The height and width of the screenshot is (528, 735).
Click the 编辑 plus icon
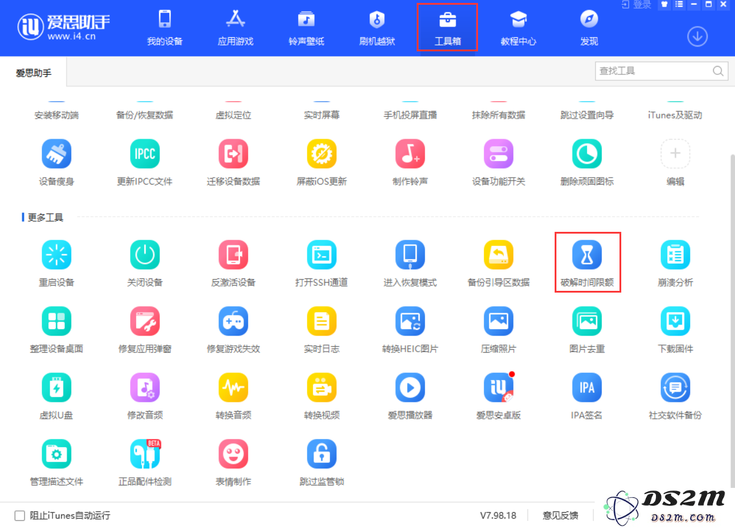pos(675,154)
